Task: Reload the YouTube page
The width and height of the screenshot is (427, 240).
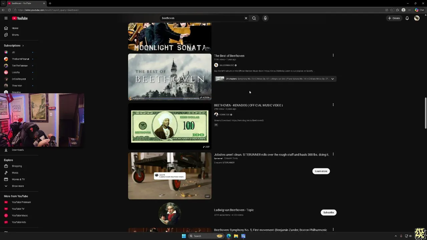Action: coord(9,10)
